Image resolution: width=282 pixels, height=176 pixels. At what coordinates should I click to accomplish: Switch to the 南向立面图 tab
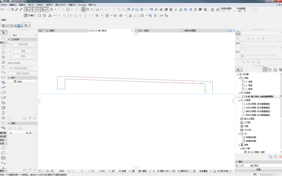(203, 31)
